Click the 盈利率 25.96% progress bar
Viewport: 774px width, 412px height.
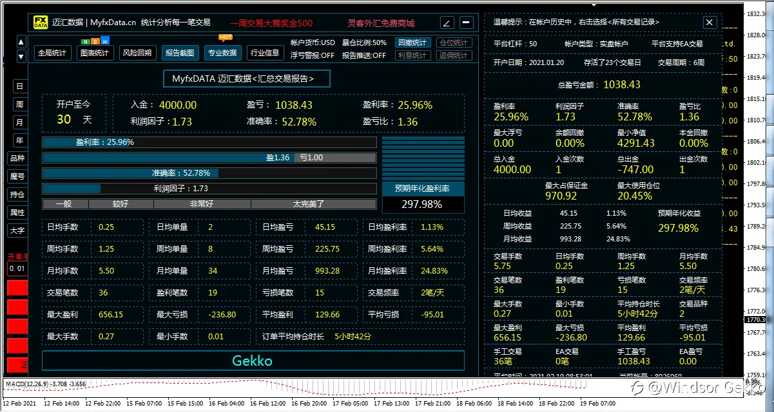click(209, 142)
